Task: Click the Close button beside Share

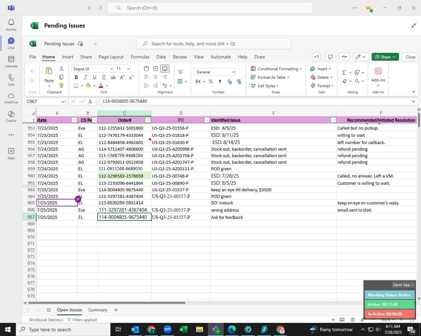Action: tap(410, 57)
